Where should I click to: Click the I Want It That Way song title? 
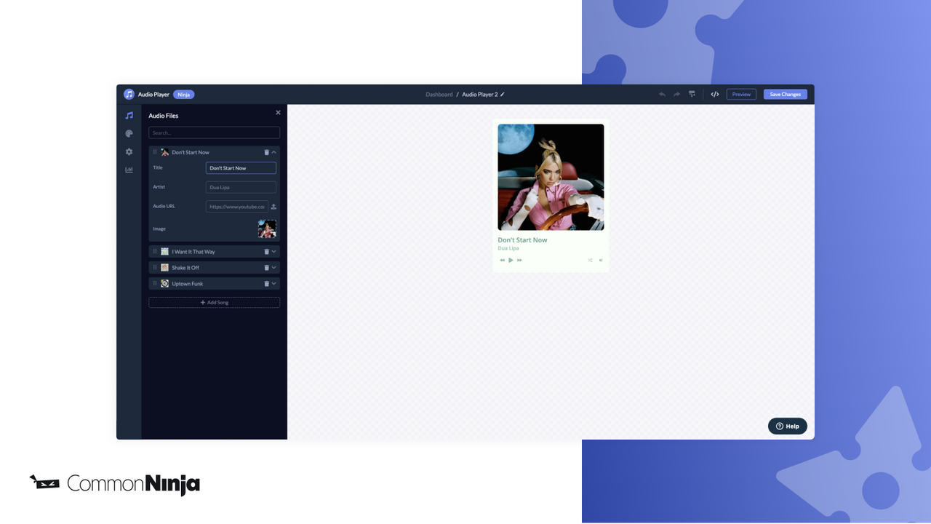193,252
